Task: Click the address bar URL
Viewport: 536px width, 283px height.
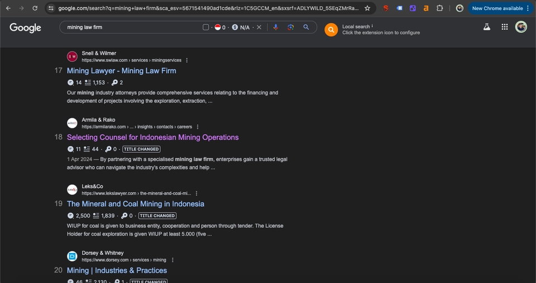Action: coord(208,8)
